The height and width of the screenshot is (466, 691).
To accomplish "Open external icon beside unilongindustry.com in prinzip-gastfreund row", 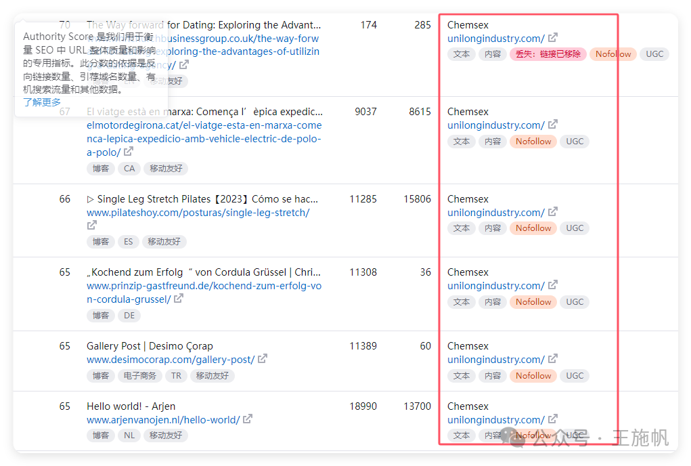I will point(553,284).
